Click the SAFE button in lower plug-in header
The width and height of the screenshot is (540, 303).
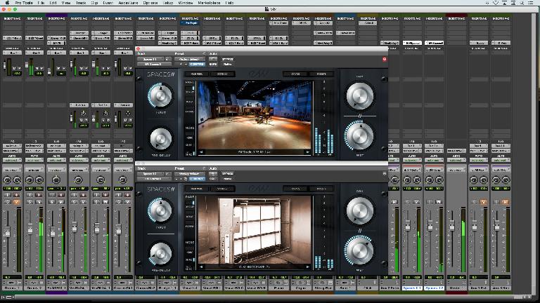(213, 179)
